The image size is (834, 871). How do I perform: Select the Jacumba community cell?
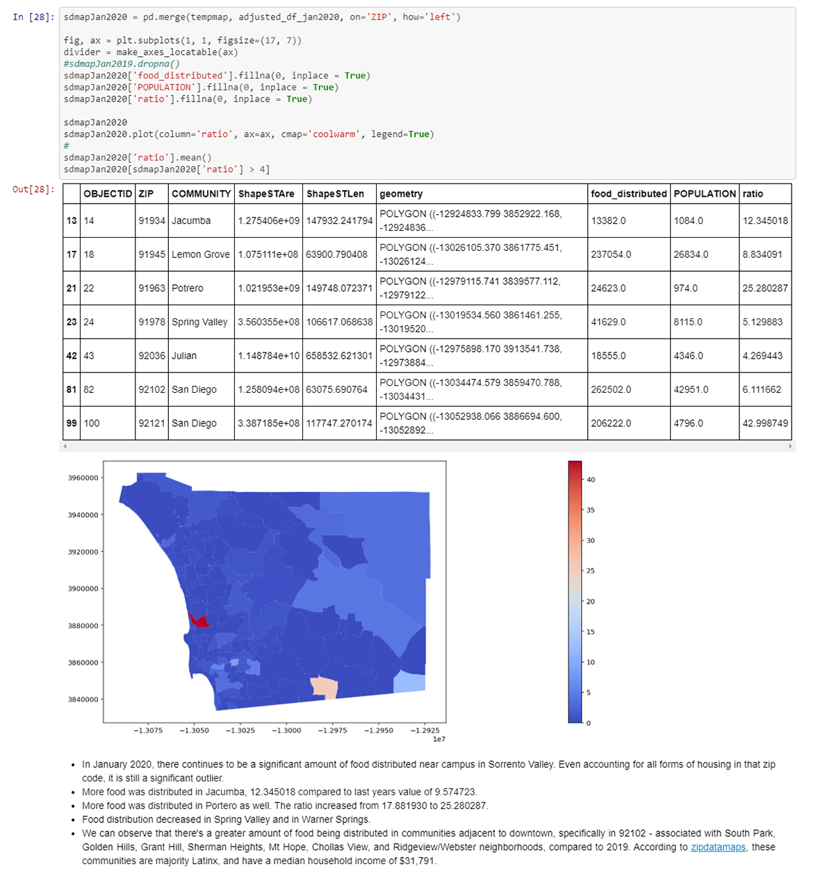(201, 220)
